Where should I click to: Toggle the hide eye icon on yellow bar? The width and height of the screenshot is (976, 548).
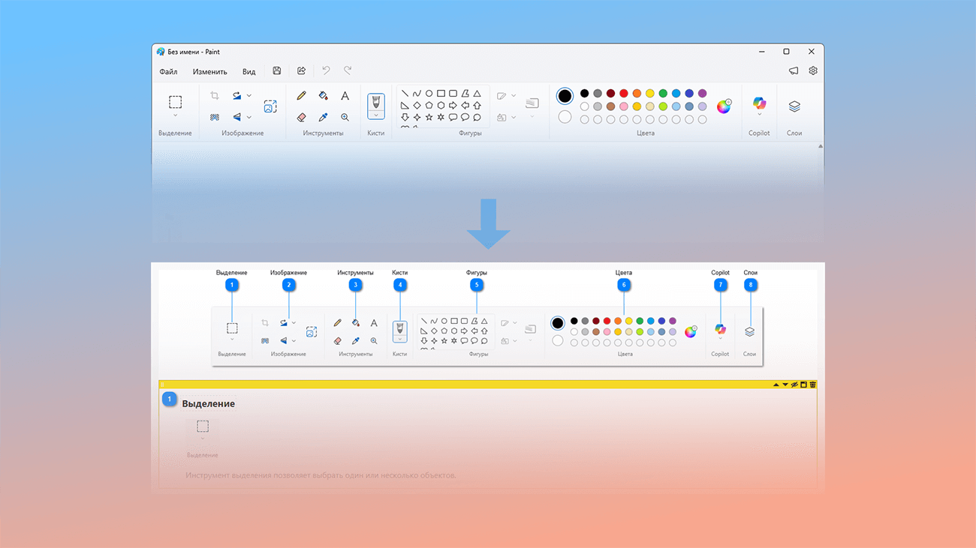pos(794,385)
